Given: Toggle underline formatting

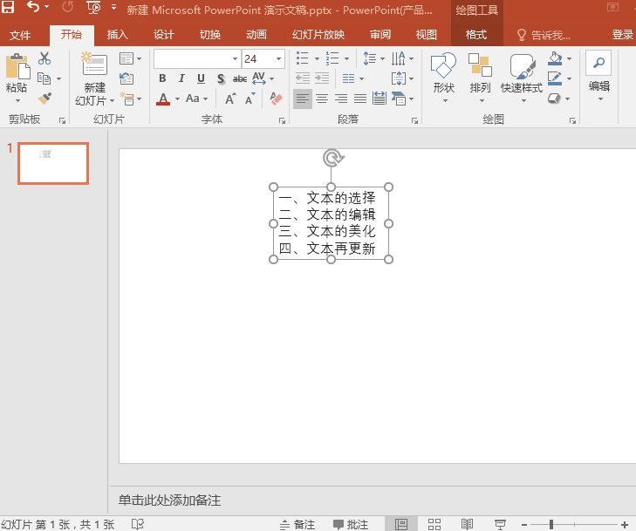Looking at the screenshot, I should 201,78.
